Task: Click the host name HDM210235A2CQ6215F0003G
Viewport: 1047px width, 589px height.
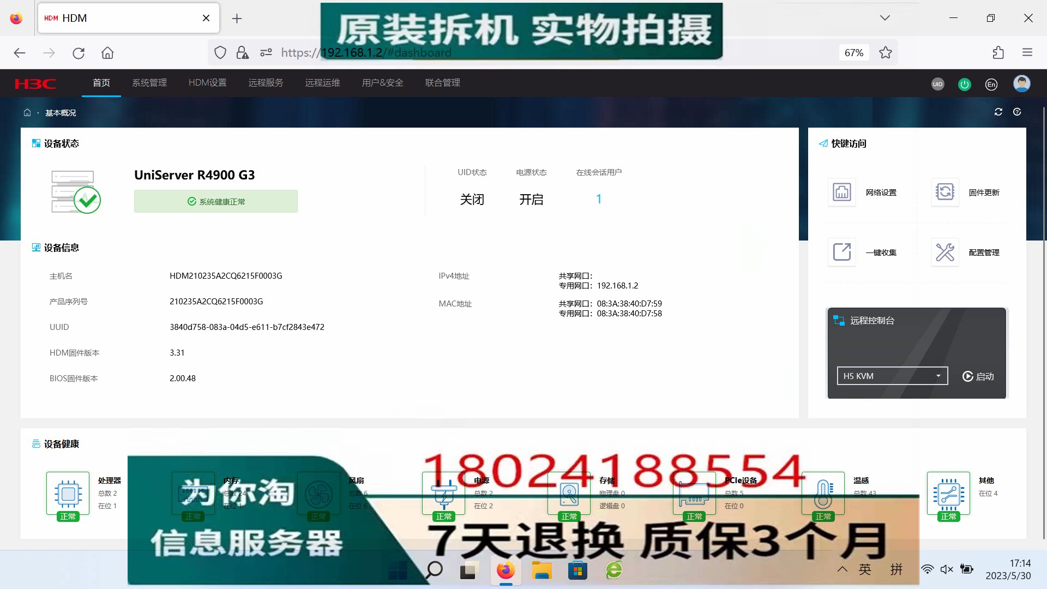Action: (226, 276)
